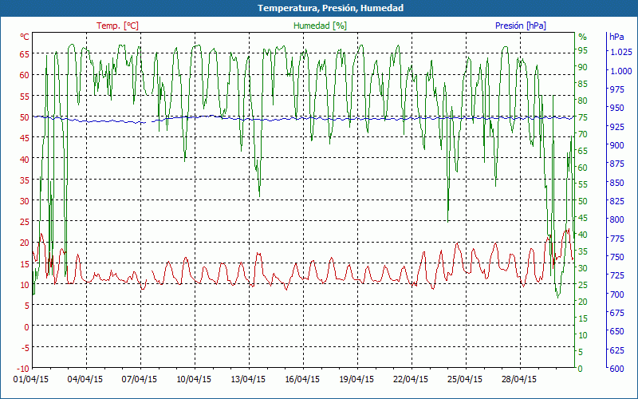Screen dimensions: 638x399
Task: Click "0" on the red temperature axis
Action: [x=27, y=326]
